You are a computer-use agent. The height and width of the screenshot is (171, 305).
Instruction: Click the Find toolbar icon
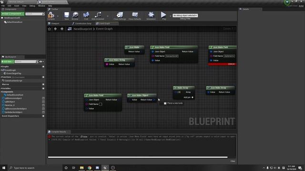pyautogui.click(x=86, y=16)
